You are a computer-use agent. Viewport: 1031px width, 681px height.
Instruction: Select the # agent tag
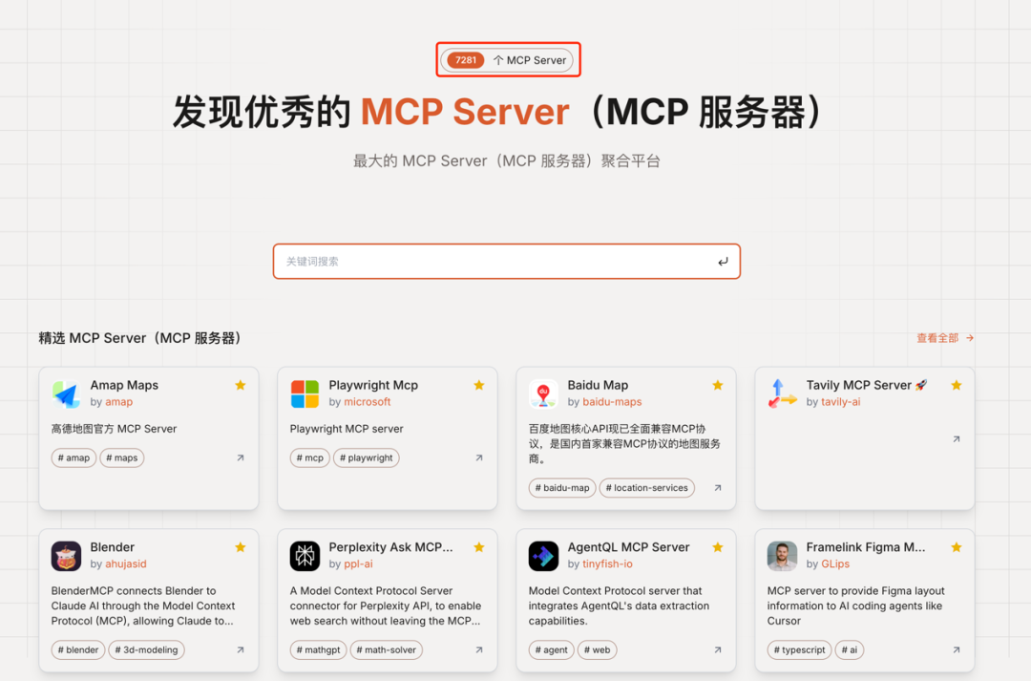(x=552, y=650)
